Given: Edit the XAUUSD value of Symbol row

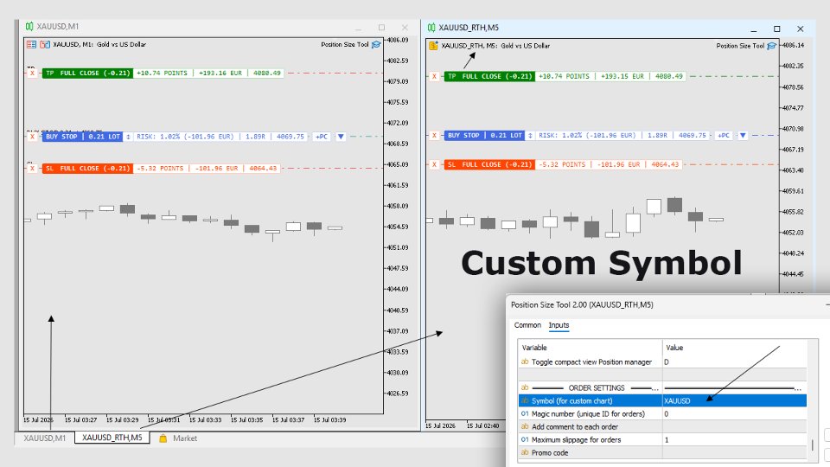Looking at the screenshot, I should pyautogui.click(x=734, y=400).
